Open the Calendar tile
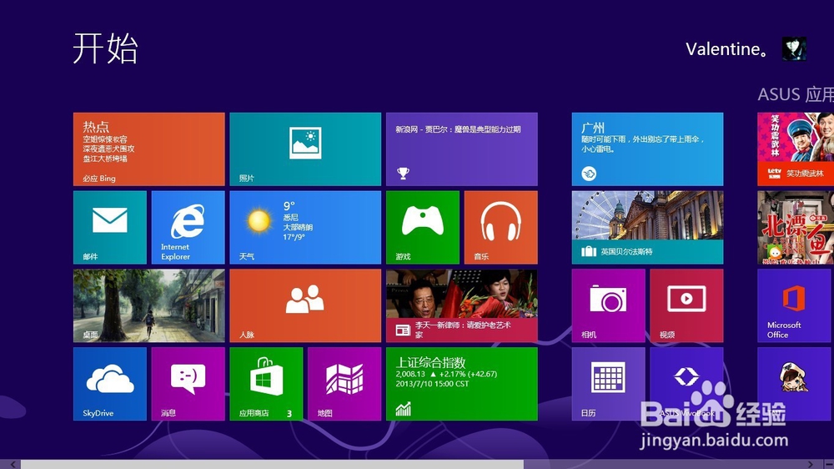 (x=609, y=384)
